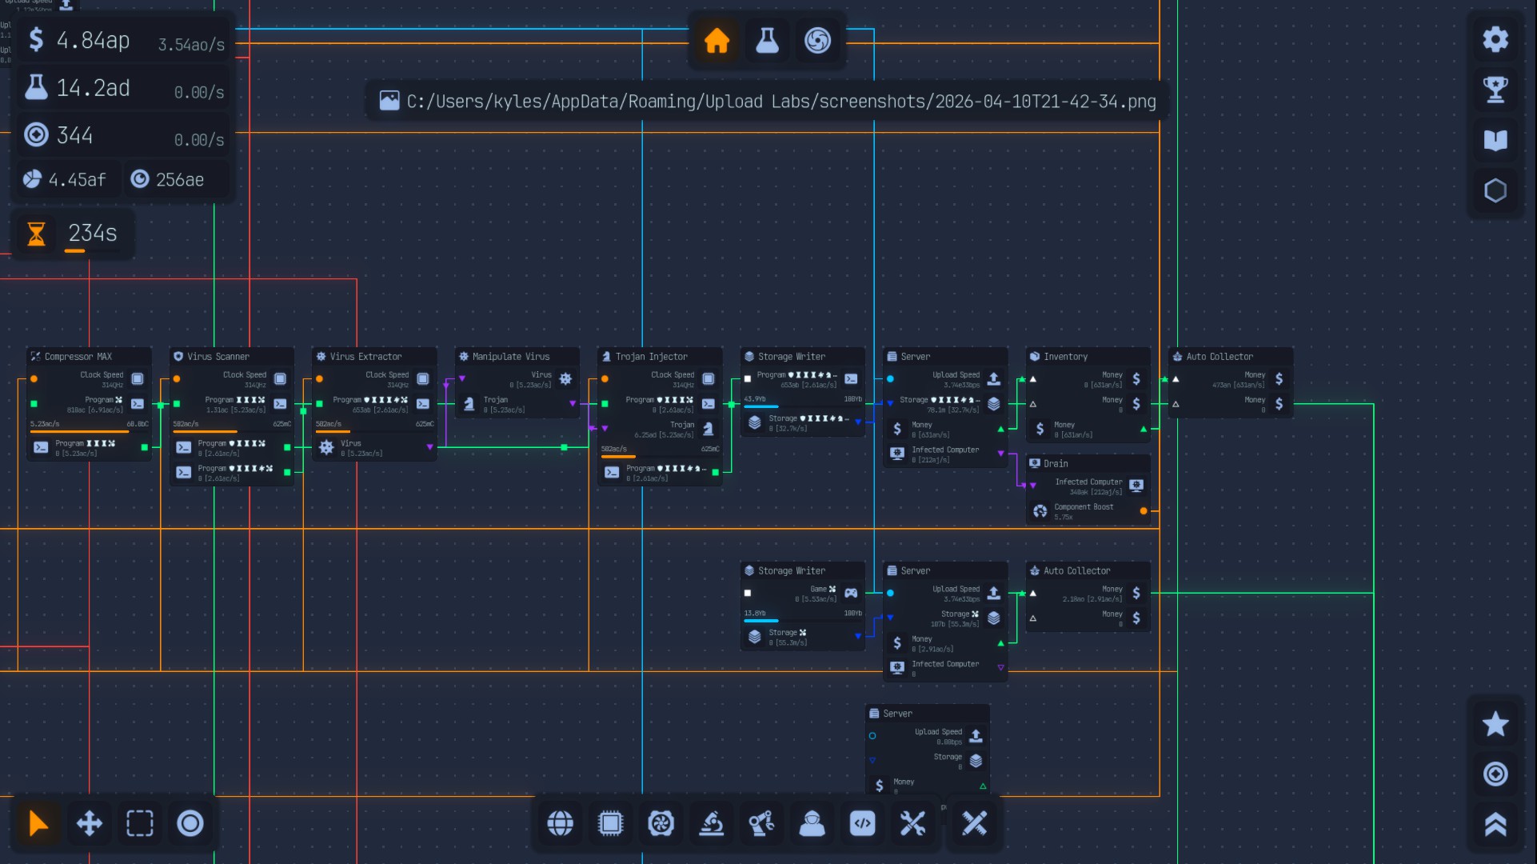
Task: Click the Compressor MAX node title
Action: [x=78, y=357]
